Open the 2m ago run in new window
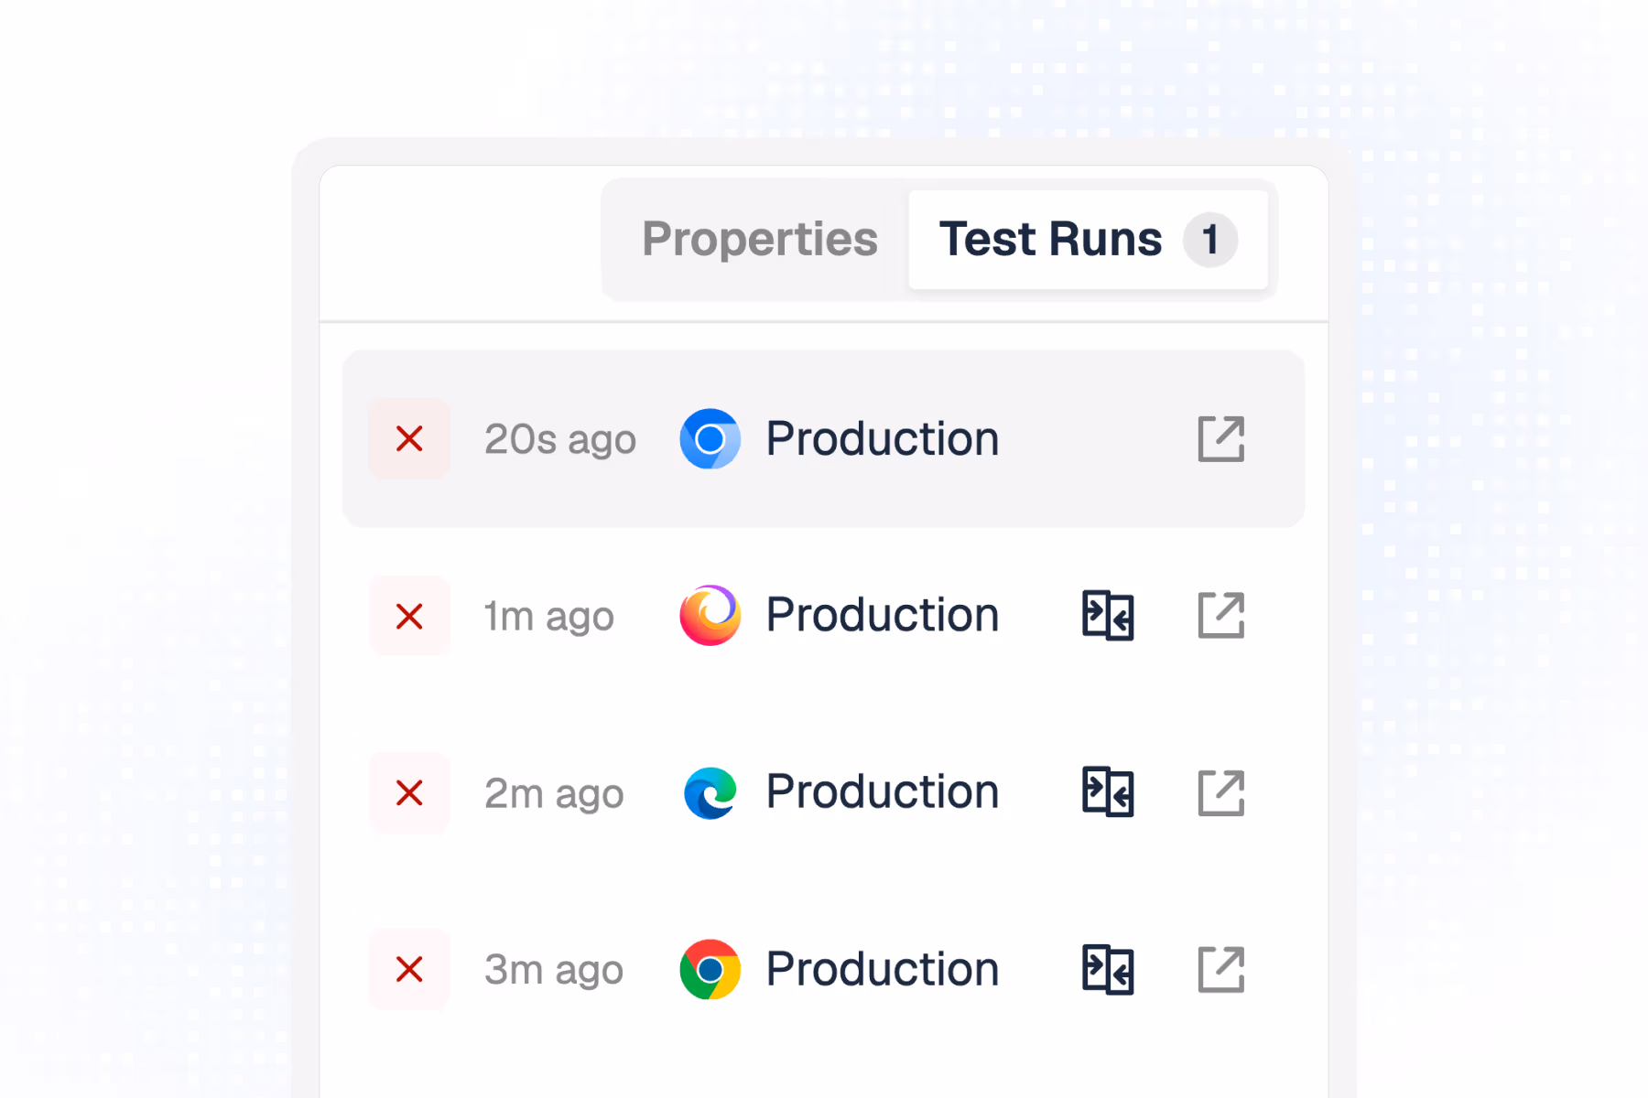 1221,792
